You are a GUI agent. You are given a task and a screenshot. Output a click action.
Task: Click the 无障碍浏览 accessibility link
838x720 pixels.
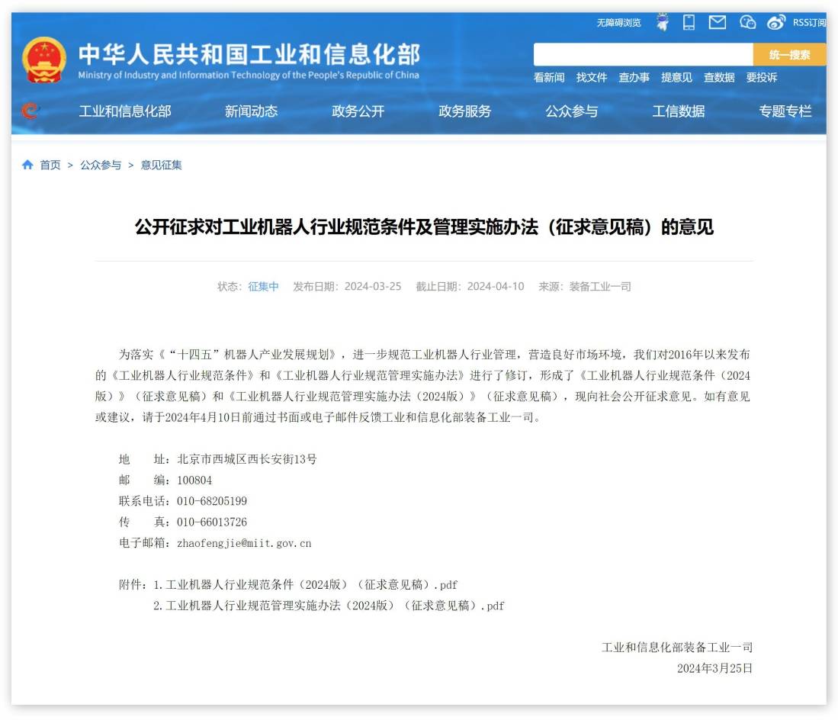[x=619, y=23]
